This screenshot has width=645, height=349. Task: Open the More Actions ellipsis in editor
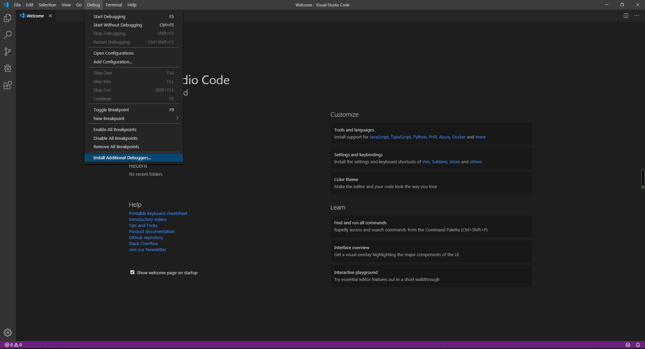click(x=637, y=16)
